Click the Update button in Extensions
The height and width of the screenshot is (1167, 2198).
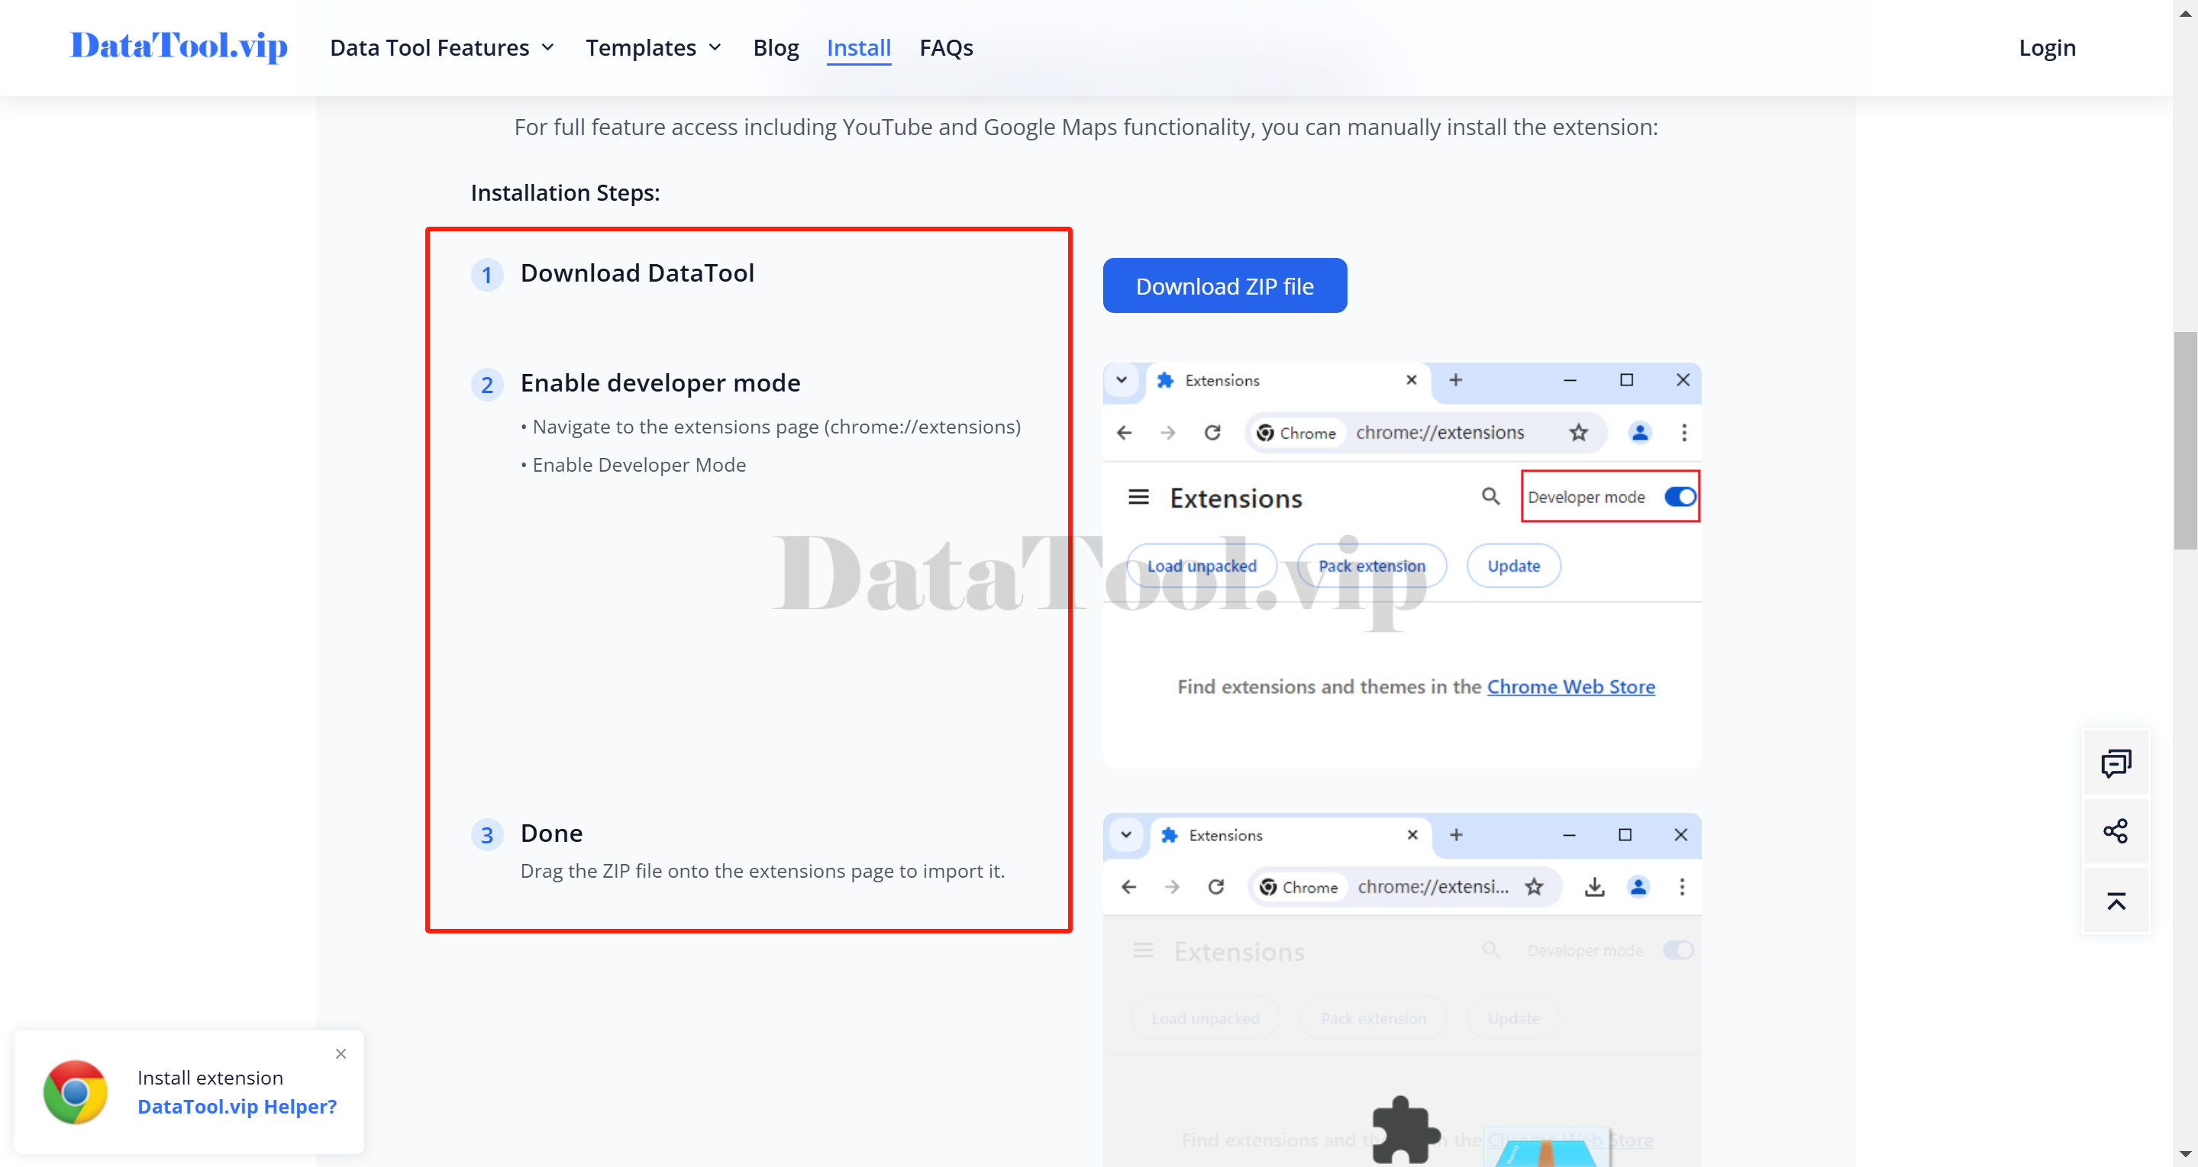tap(1513, 566)
